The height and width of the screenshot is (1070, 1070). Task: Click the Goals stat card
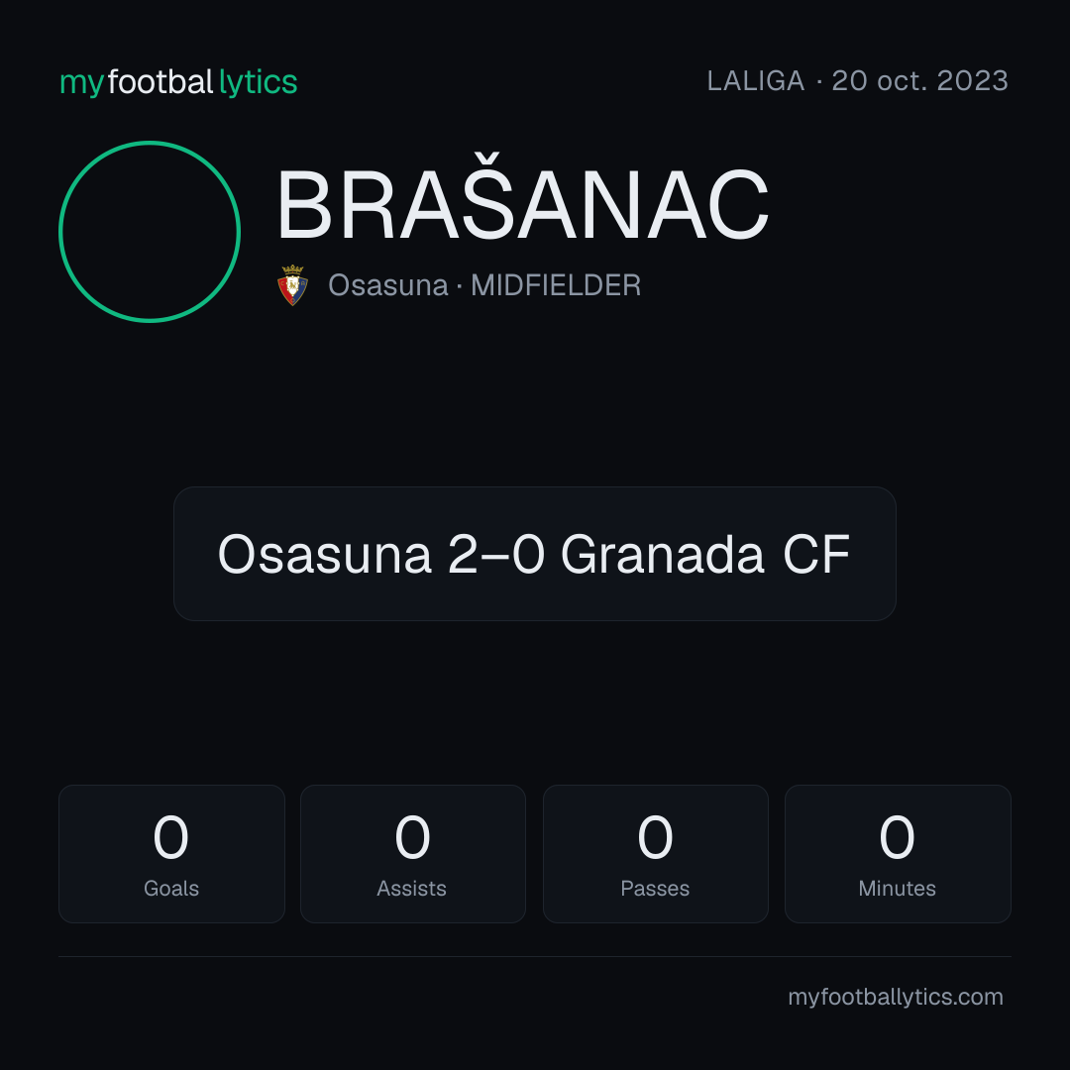171,854
